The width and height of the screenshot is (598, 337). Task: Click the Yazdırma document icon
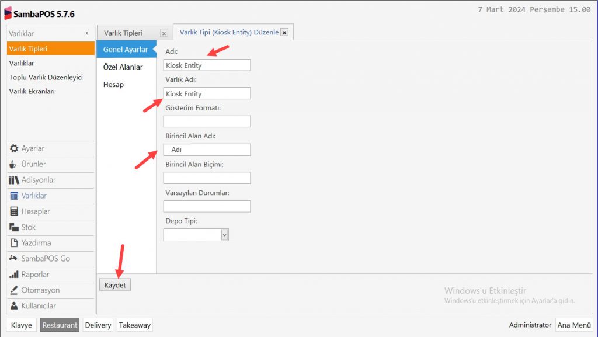point(15,243)
